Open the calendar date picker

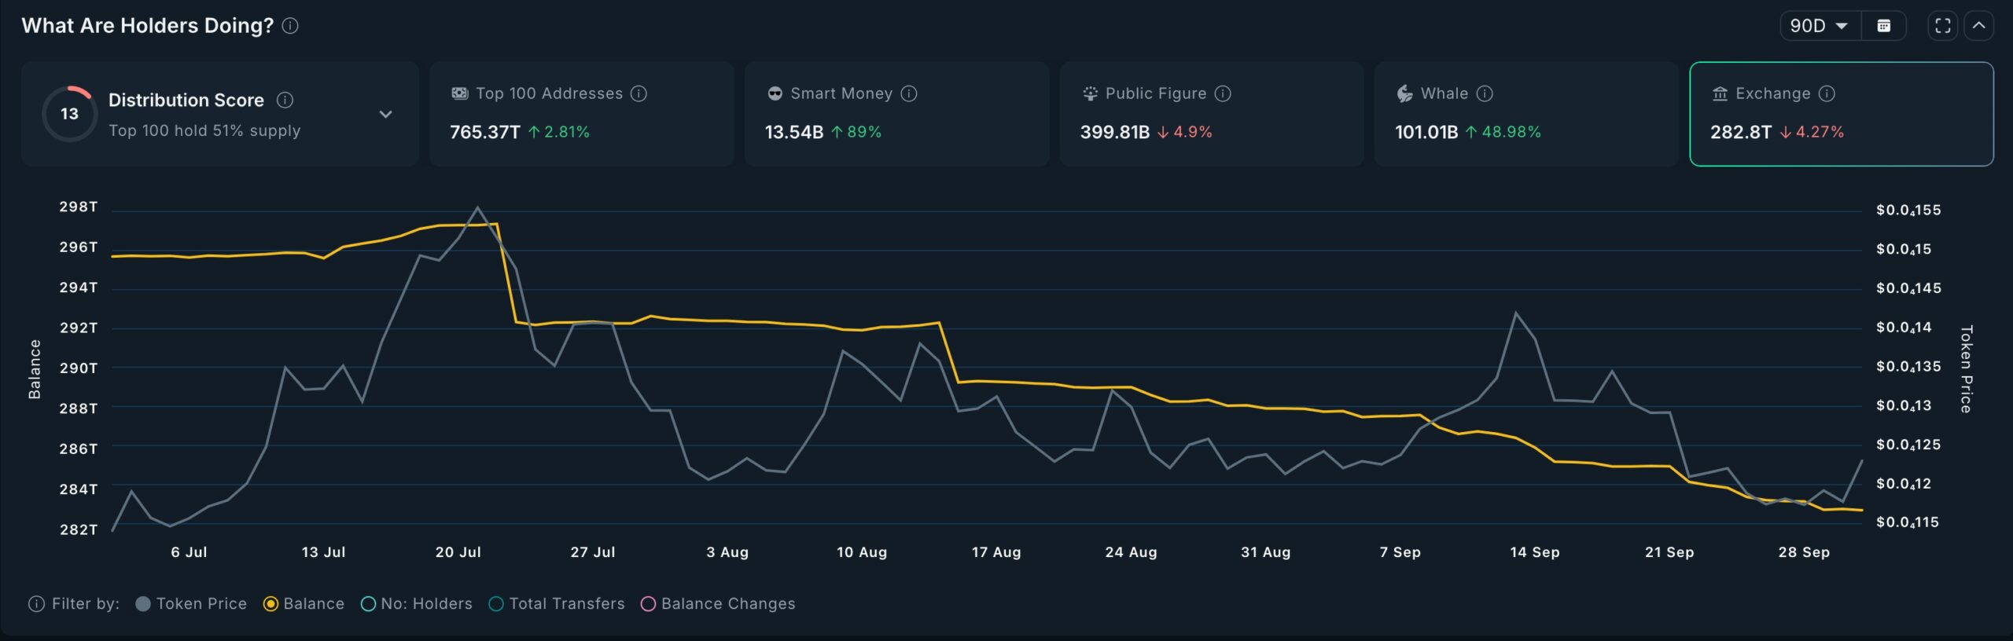pos(1884,26)
